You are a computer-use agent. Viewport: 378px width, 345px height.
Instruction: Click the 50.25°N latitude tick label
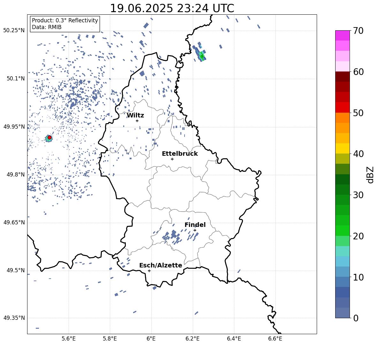point(14,31)
